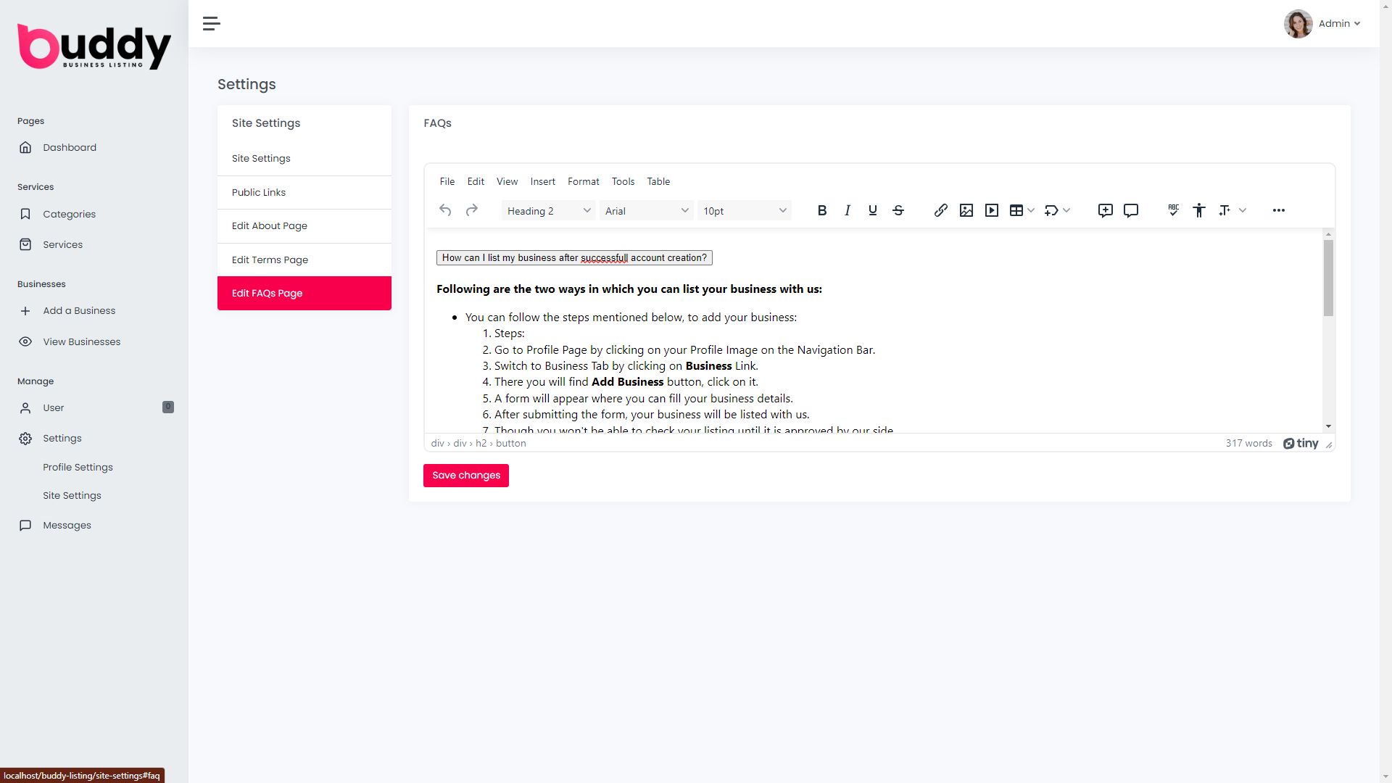Open the accessibility checker icon
The height and width of the screenshot is (783, 1392).
(x=1198, y=210)
